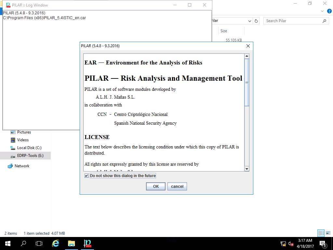Viewport: 333px width, 250px height.
Task: Minimize the PILAR Log Window
Action: [x=175, y=5]
